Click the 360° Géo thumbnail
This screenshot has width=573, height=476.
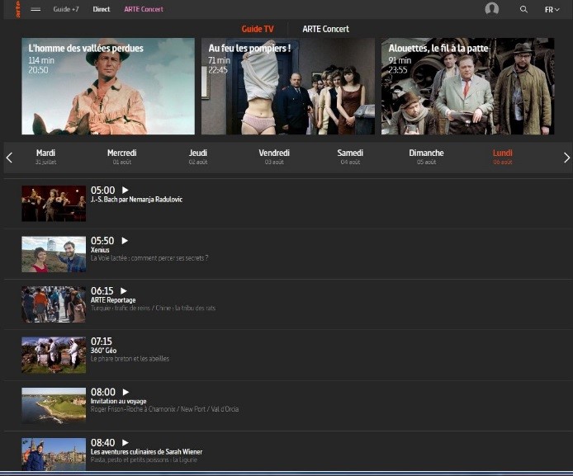(54, 356)
